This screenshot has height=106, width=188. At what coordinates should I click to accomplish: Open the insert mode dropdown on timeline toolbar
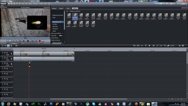(x=173, y=46)
